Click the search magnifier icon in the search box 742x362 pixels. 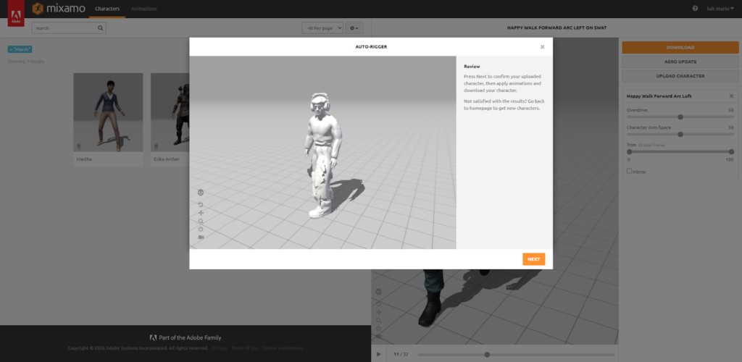pos(100,28)
